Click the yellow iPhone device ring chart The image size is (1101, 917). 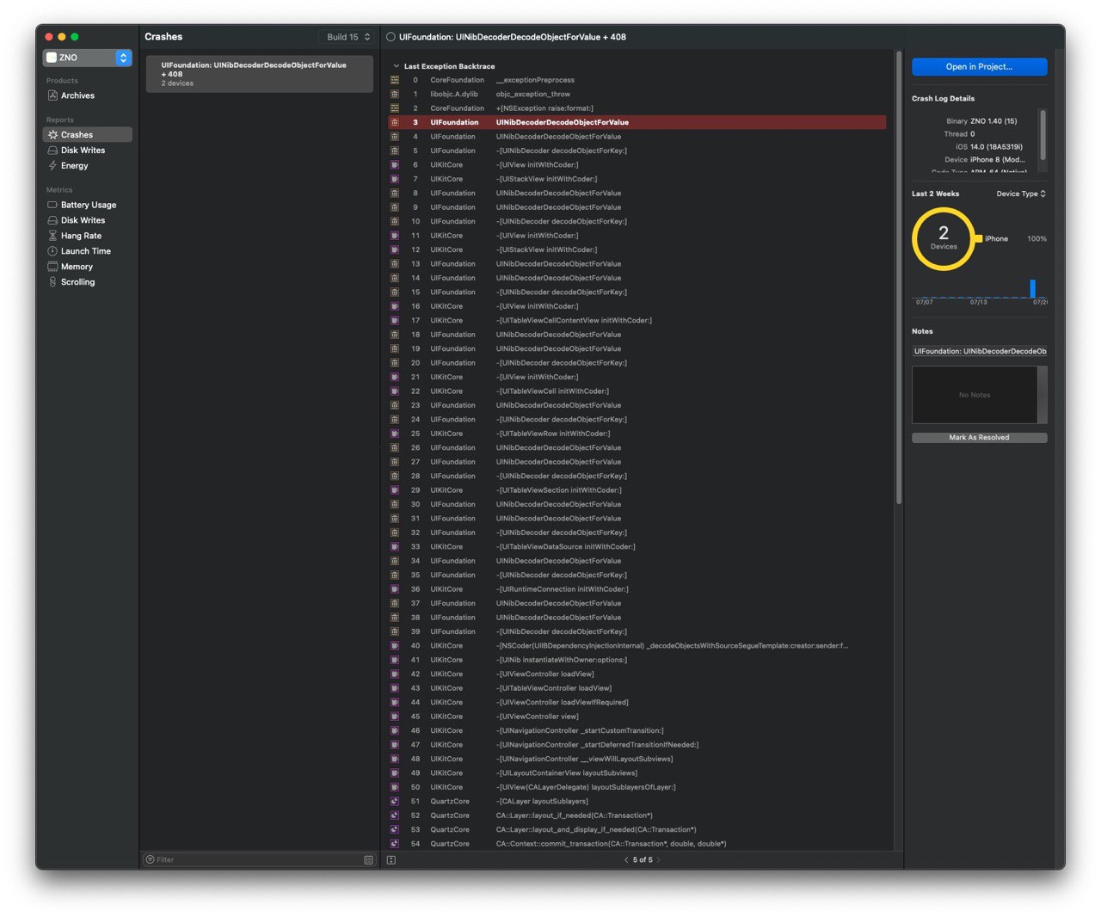[944, 238]
